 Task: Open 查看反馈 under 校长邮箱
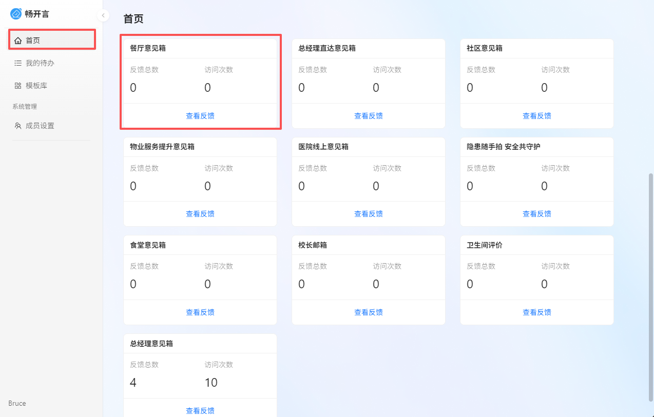pos(369,312)
